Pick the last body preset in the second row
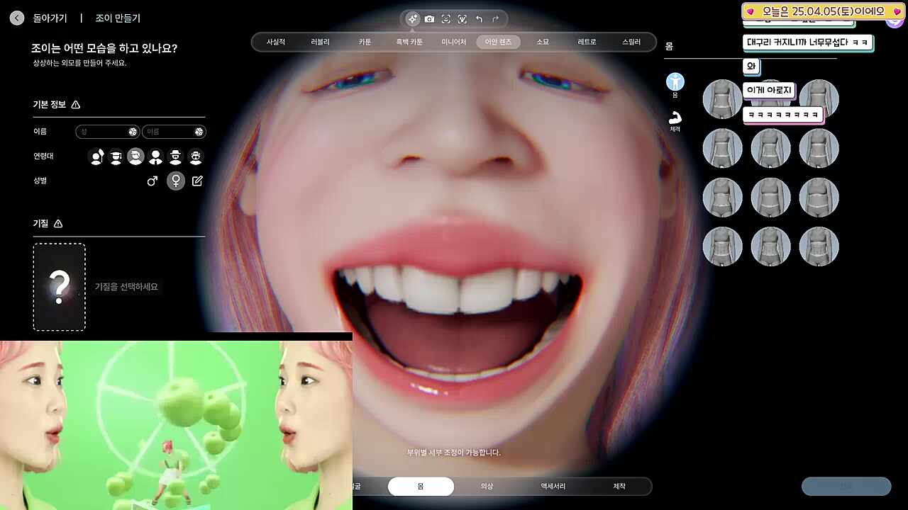Viewport: 908px width, 510px height. 819,148
